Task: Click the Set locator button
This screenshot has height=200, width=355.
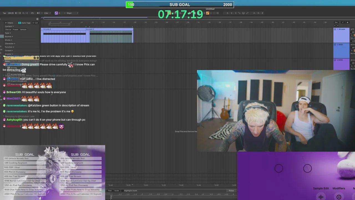Action: (336, 22)
